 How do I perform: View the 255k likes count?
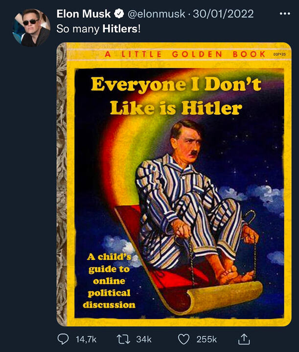[x=207, y=339]
